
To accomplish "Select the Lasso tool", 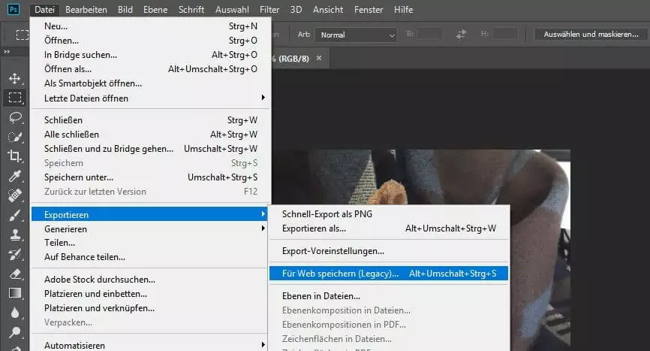I will 14,117.
